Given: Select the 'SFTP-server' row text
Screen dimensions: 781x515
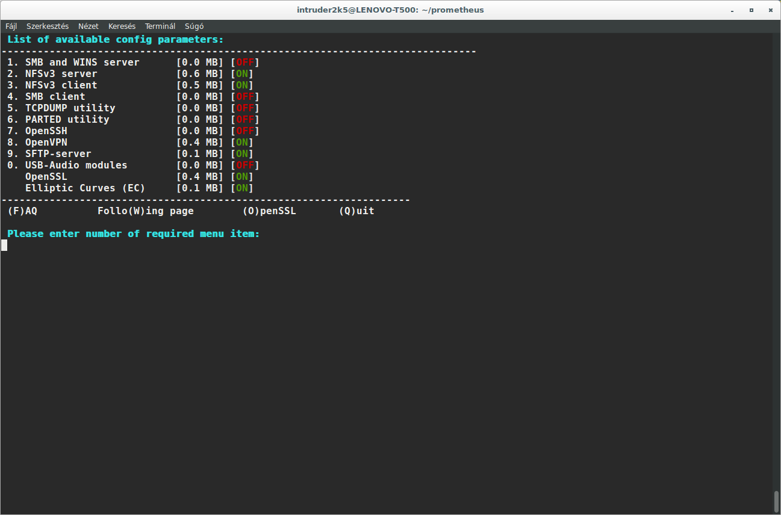Looking at the screenshot, I should (58, 154).
